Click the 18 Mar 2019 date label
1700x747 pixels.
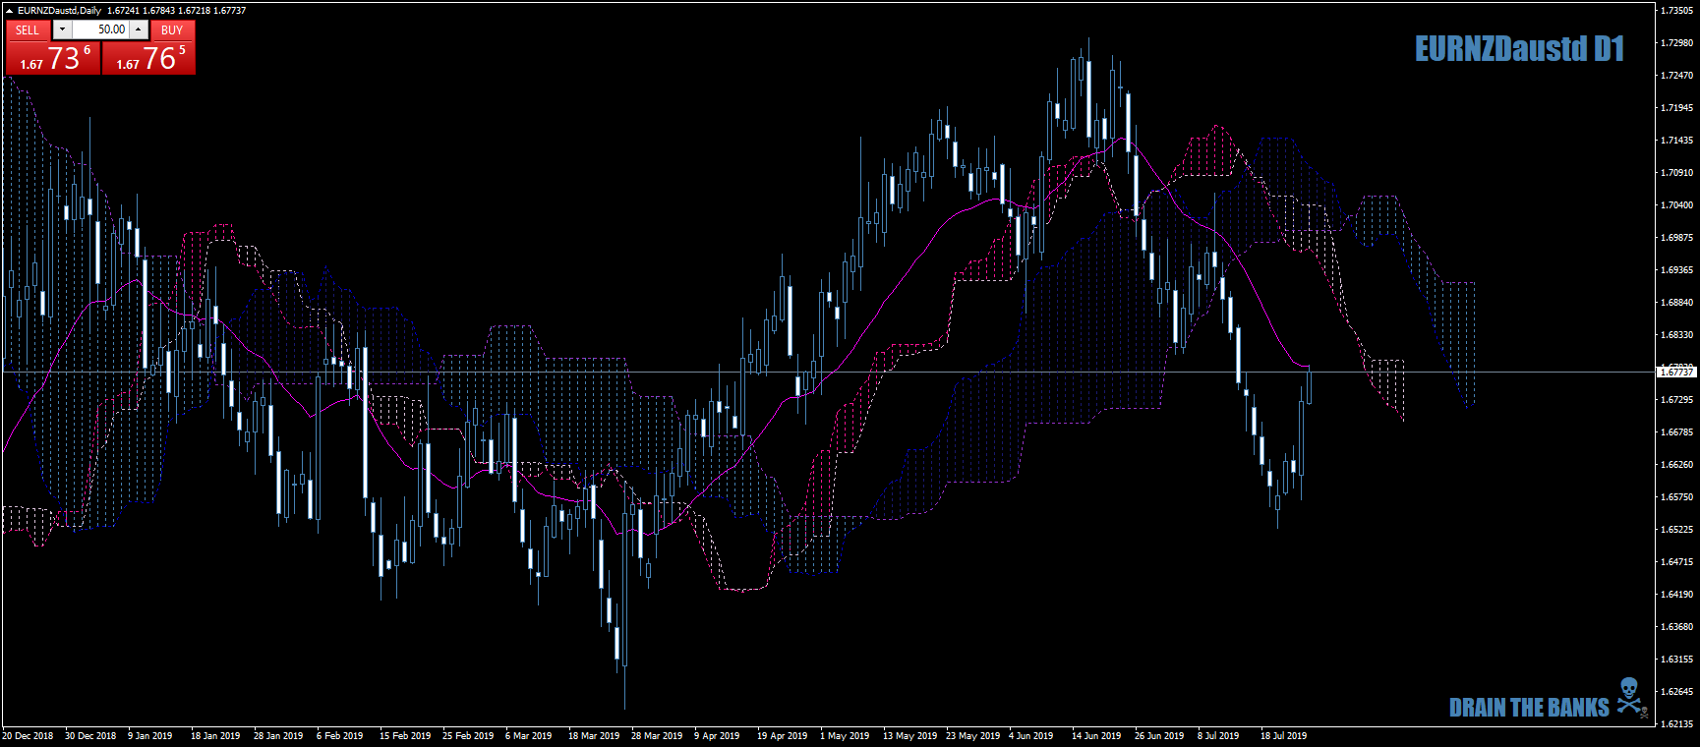pyautogui.click(x=594, y=735)
